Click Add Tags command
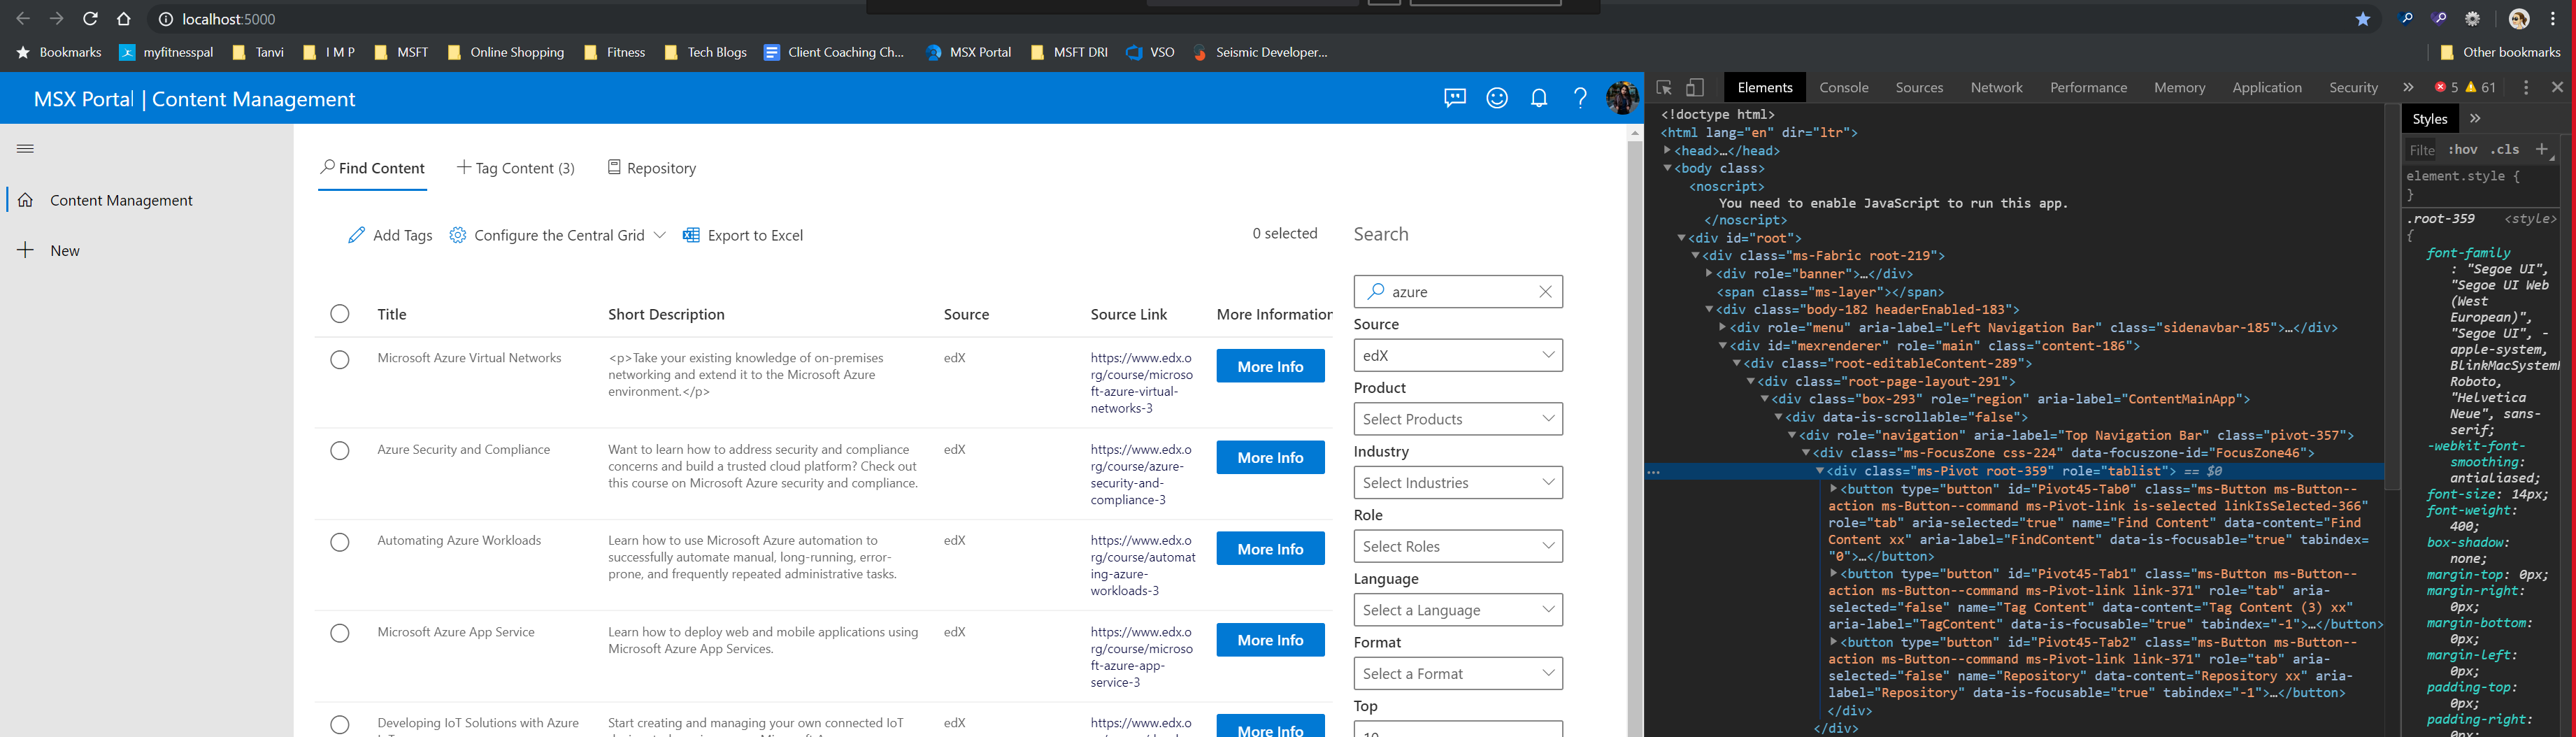 (390, 235)
